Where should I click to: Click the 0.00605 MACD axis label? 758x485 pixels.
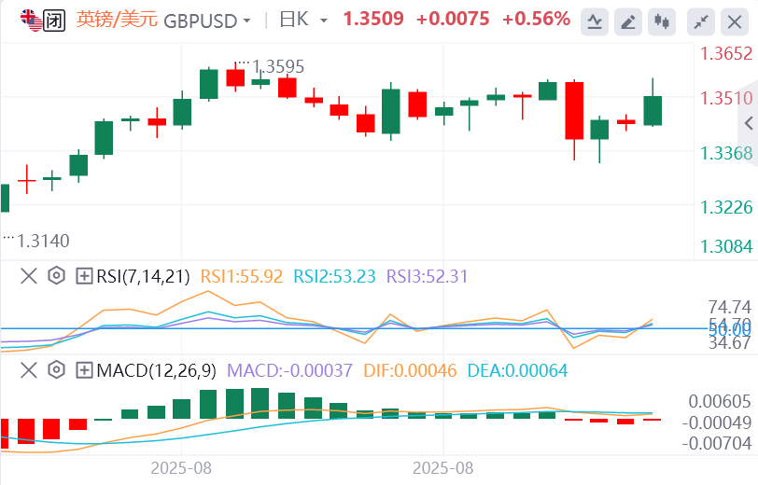click(720, 401)
